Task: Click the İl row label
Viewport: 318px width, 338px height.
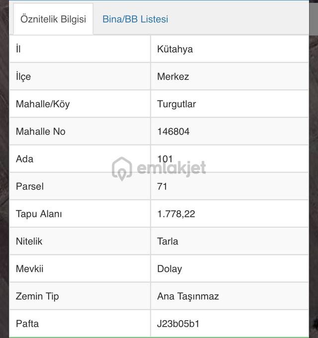Action: [x=18, y=49]
